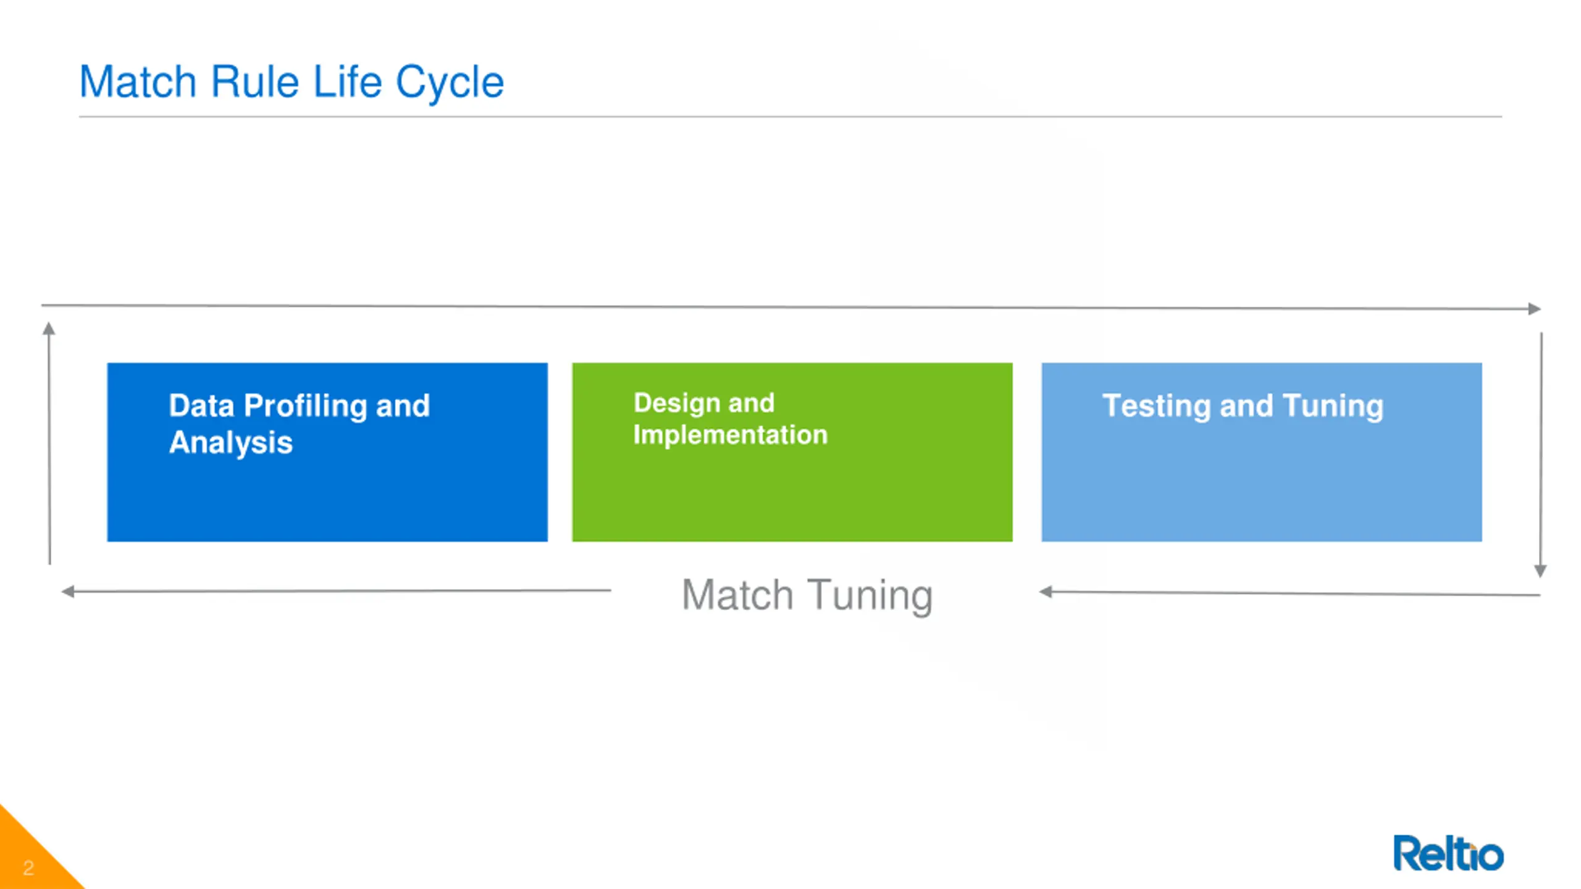Click the word Rule in the title
The width and height of the screenshot is (1581, 889).
coord(255,81)
